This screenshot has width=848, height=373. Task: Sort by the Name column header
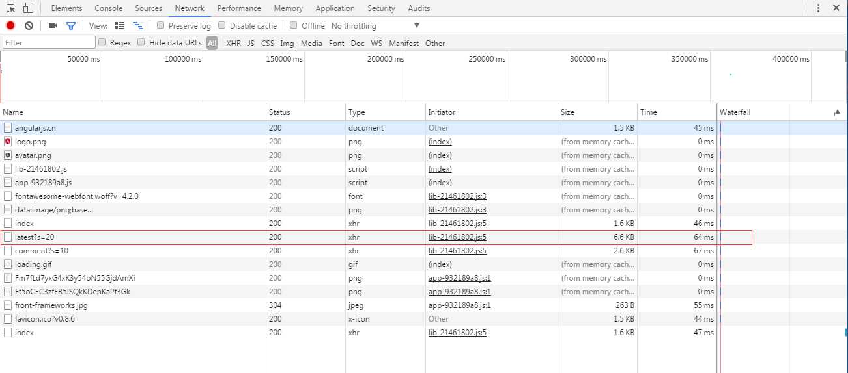pyautogui.click(x=133, y=112)
